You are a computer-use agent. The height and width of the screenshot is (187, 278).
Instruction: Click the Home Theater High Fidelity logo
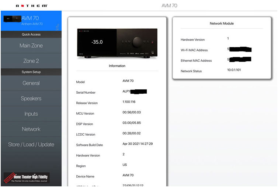coord(27,178)
